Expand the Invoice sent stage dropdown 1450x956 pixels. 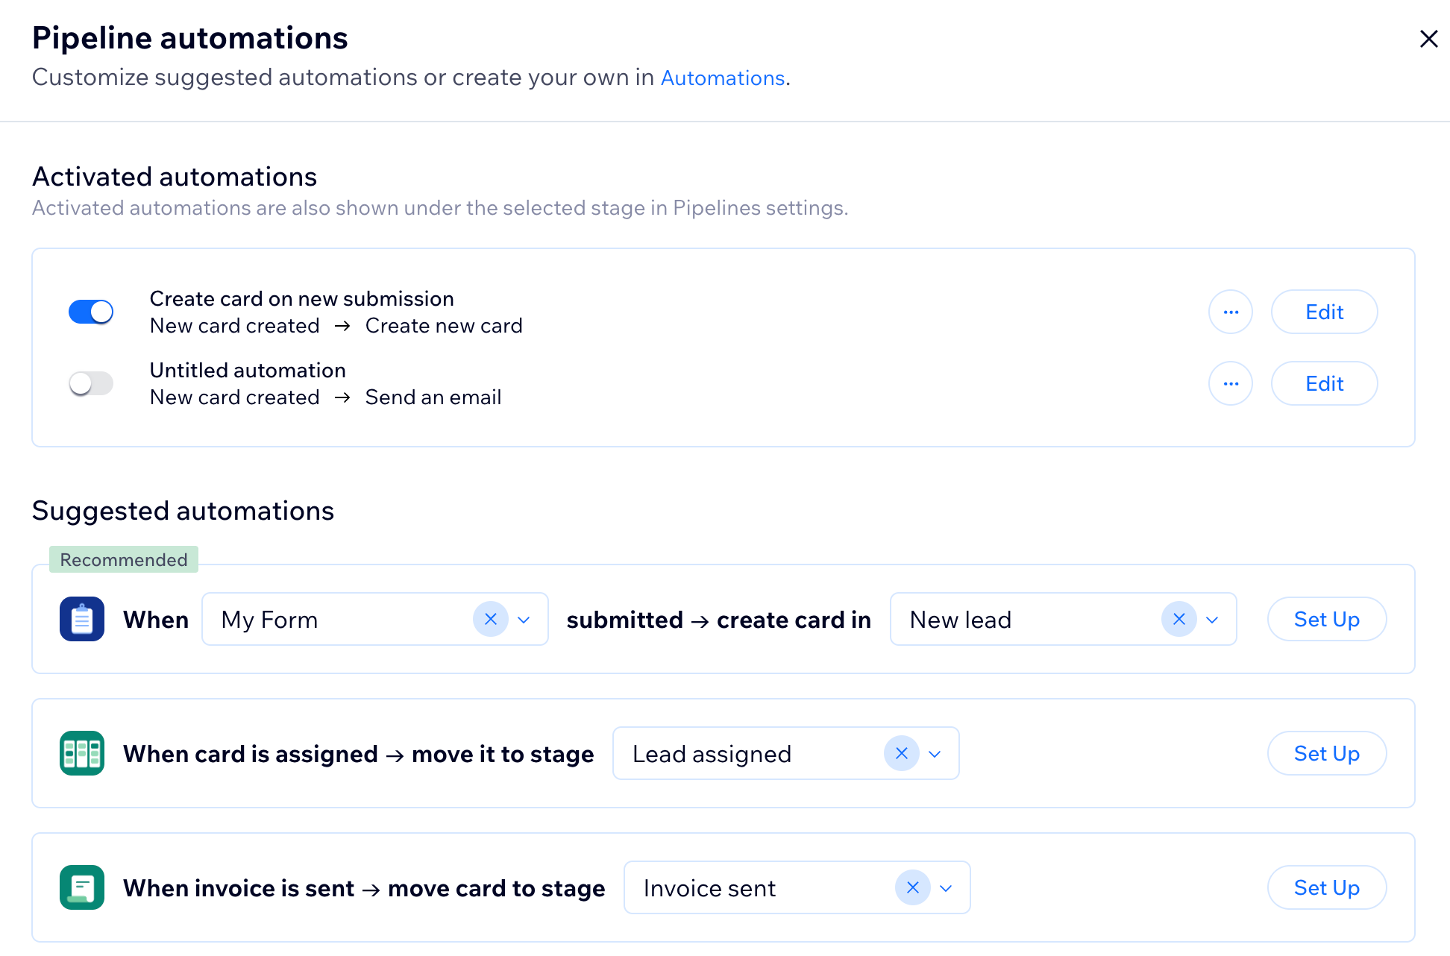pyautogui.click(x=945, y=887)
